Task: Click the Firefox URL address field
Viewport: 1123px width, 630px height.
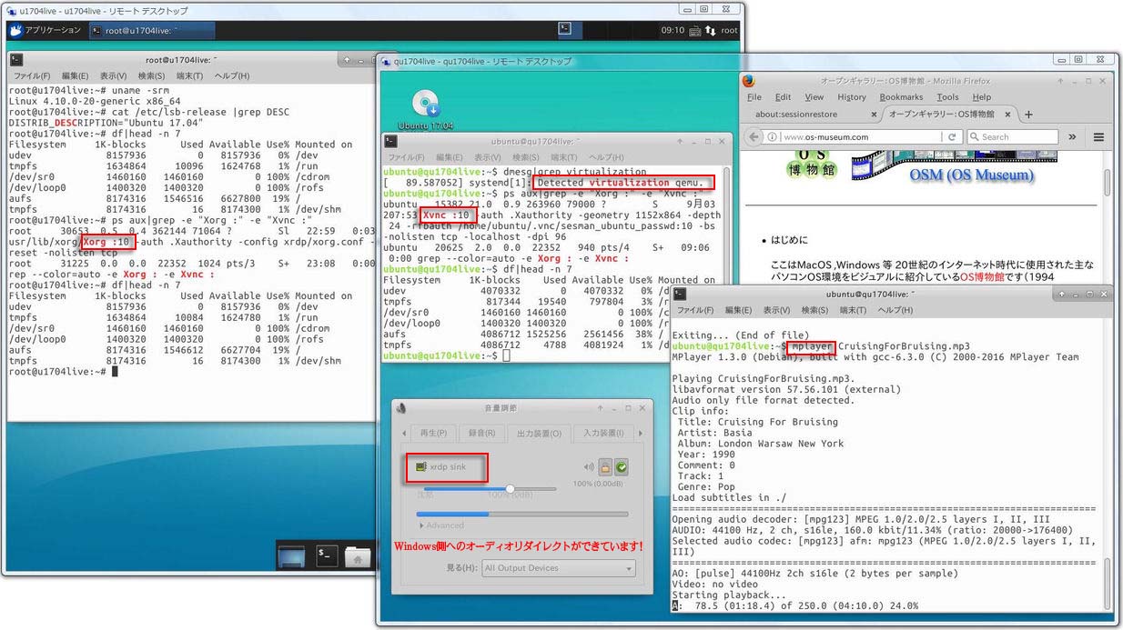Action: click(860, 137)
